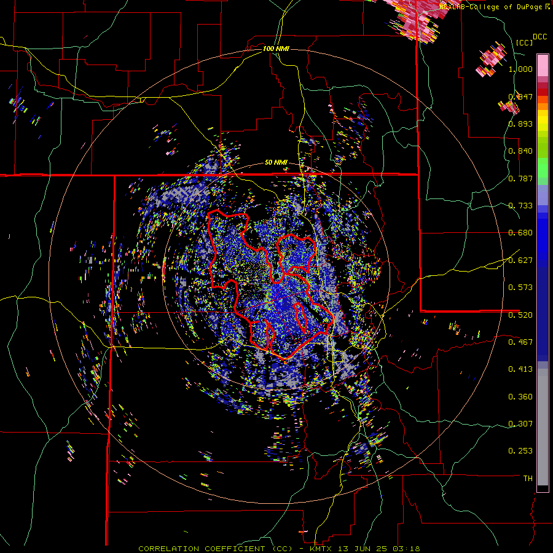Click the KMTX radar site identifier
The height and width of the screenshot is (553, 553).
coord(322,549)
